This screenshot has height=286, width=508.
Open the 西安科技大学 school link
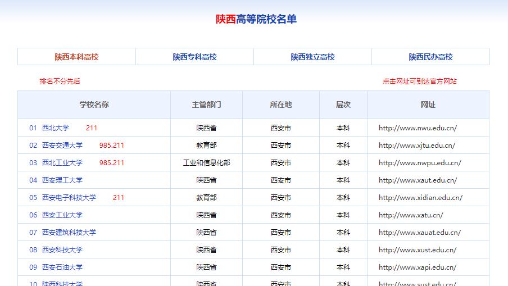coord(62,250)
